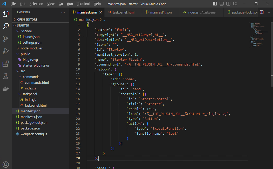Click the launch.json file icon
Viewport: 273px width, 169px height.
pos(20,37)
